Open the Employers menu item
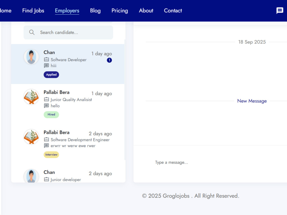 [67, 11]
